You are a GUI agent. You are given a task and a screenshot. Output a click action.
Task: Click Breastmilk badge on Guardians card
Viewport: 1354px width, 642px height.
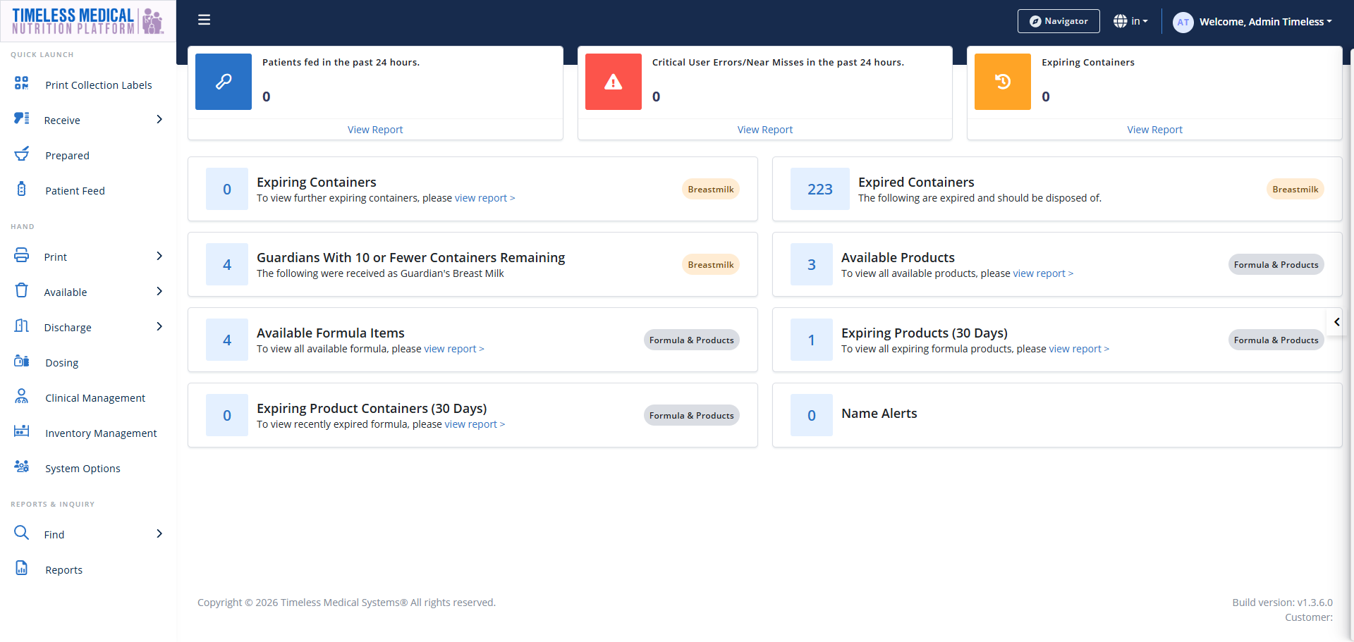(x=711, y=265)
